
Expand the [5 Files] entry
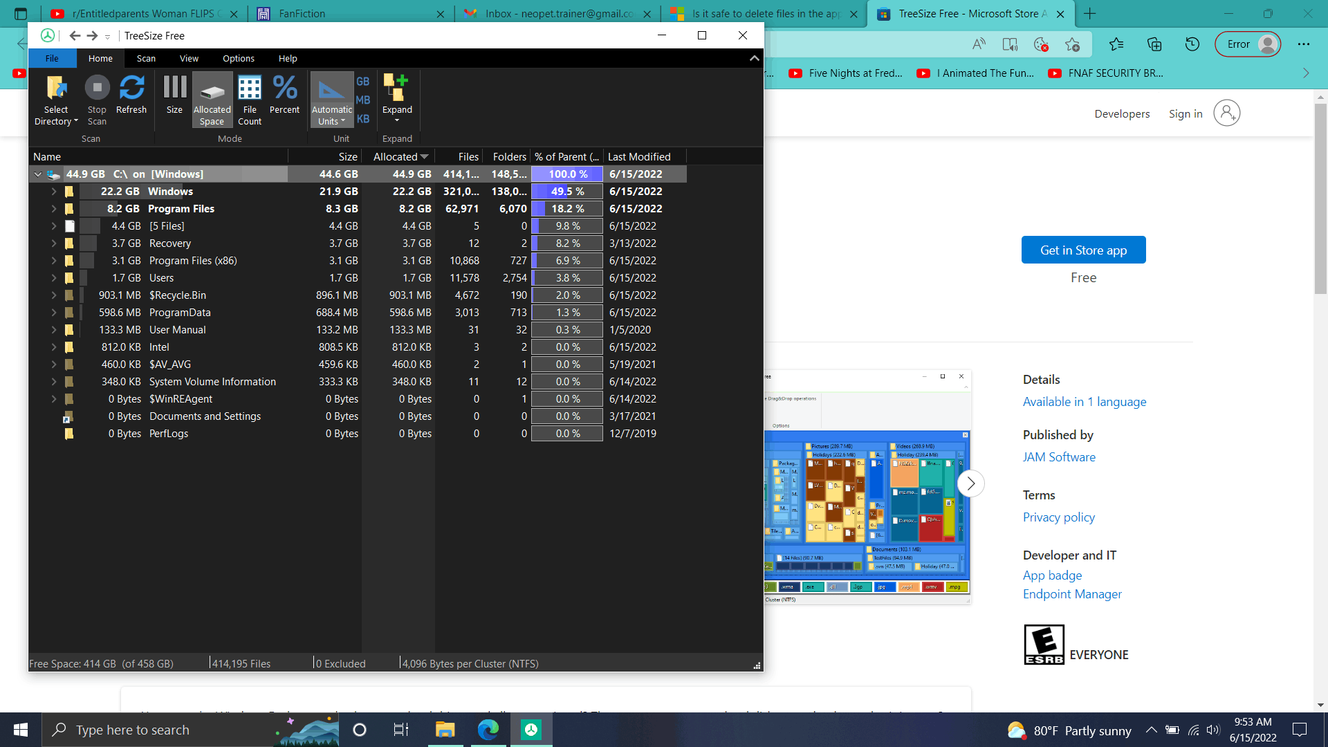coord(54,226)
